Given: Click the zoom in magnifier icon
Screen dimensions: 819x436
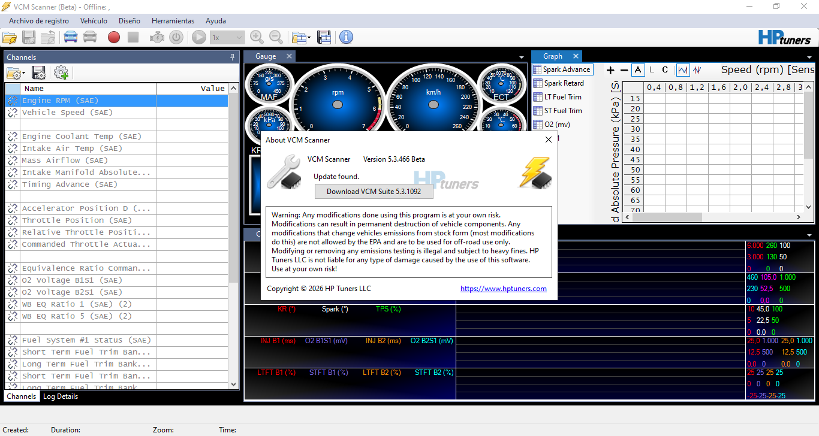Looking at the screenshot, I should click(x=257, y=37).
